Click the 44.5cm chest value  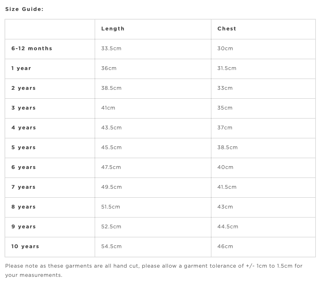(x=228, y=227)
